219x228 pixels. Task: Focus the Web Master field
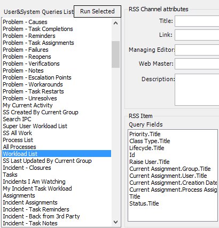click(x=197, y=64)
